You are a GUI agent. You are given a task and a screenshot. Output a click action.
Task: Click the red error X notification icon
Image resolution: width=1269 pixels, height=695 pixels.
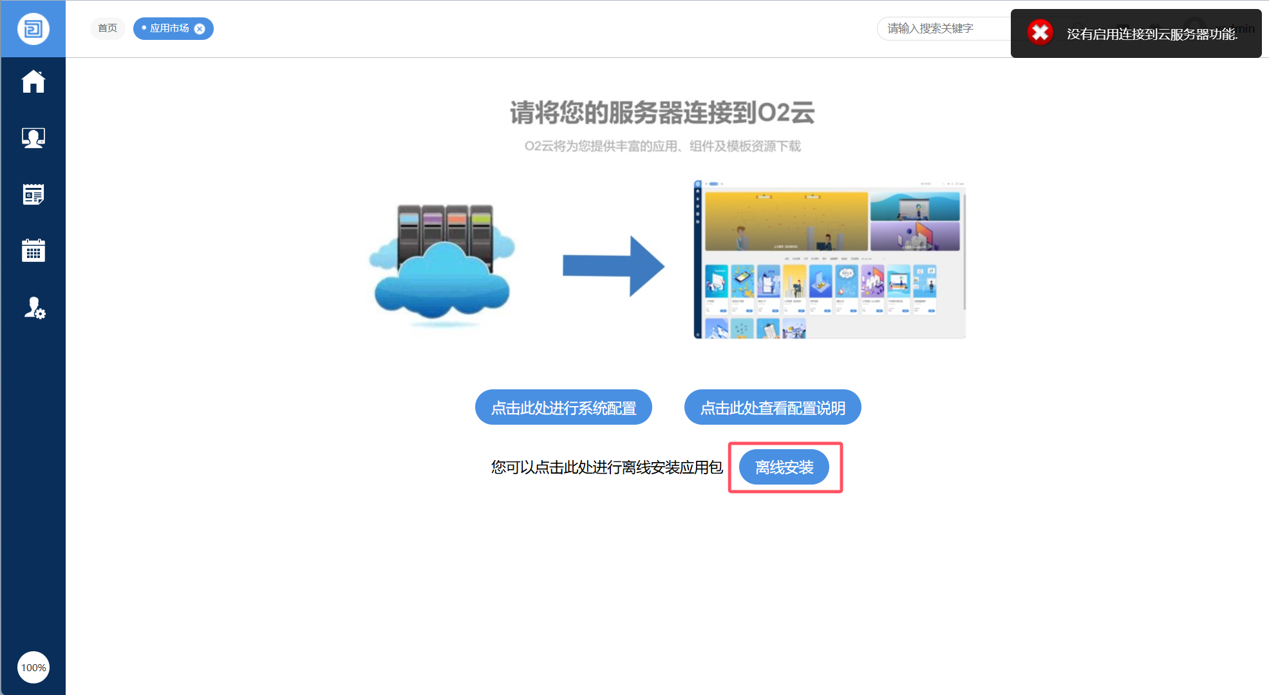[x=1040, y=33]
